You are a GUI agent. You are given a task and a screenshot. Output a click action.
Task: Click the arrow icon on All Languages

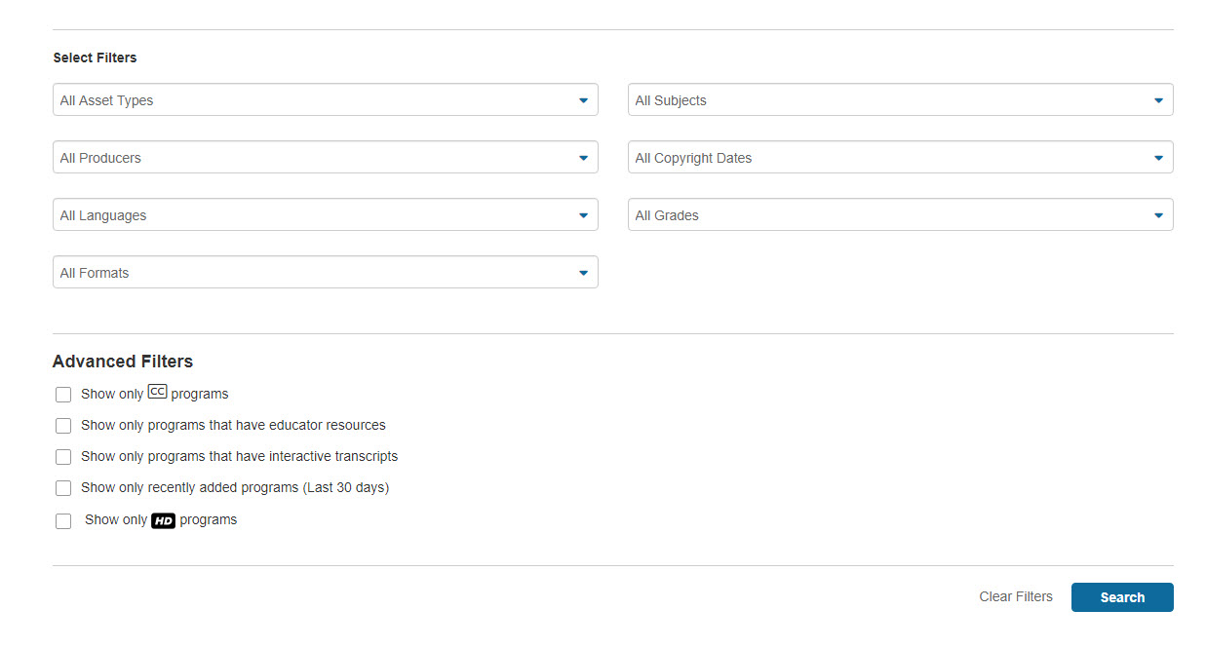583,215
